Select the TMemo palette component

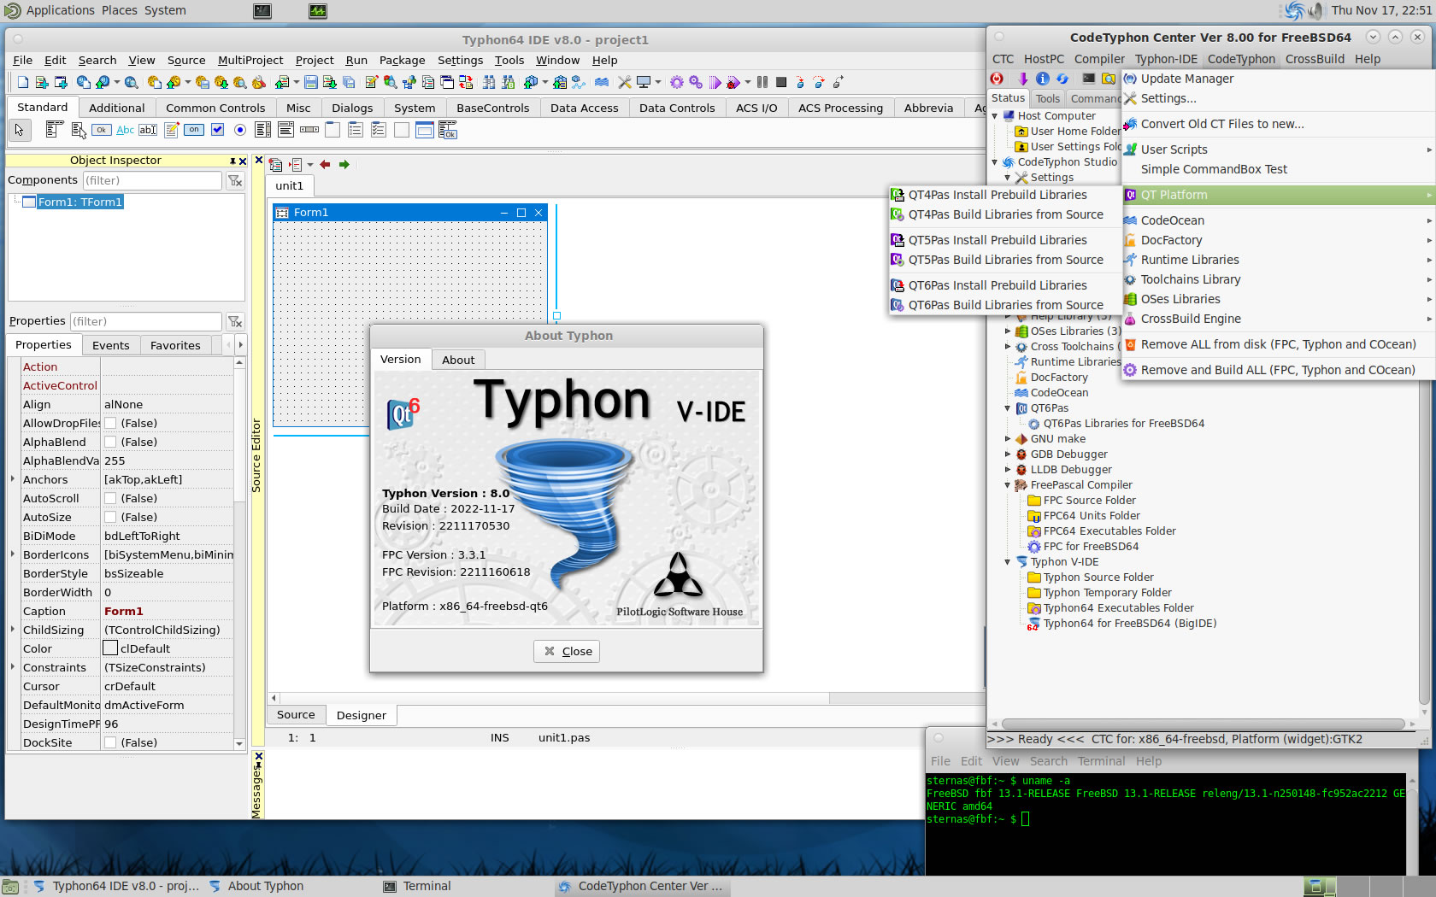[x=171, y=130]
